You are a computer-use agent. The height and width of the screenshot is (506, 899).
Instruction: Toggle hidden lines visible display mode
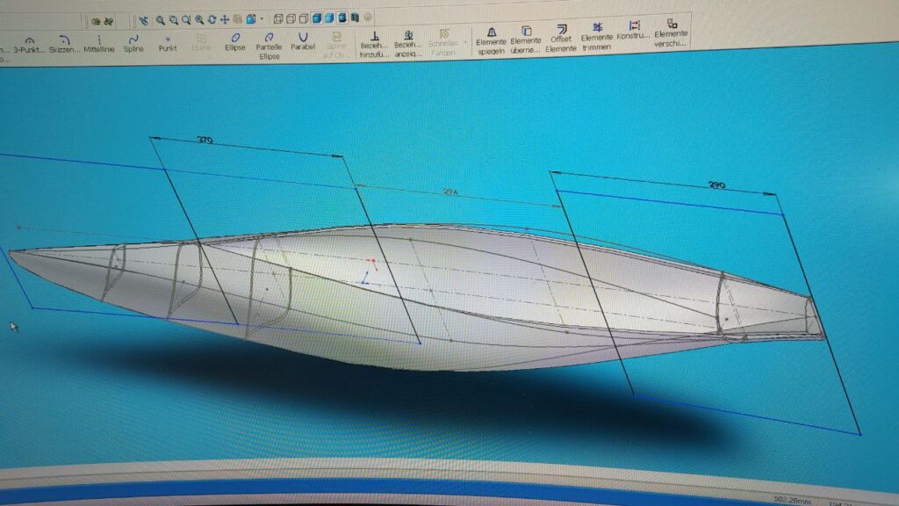pos(291,19)
